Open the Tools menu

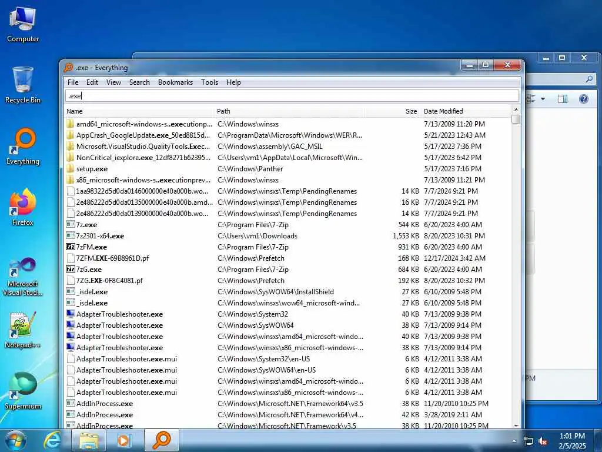pos(209,82)
